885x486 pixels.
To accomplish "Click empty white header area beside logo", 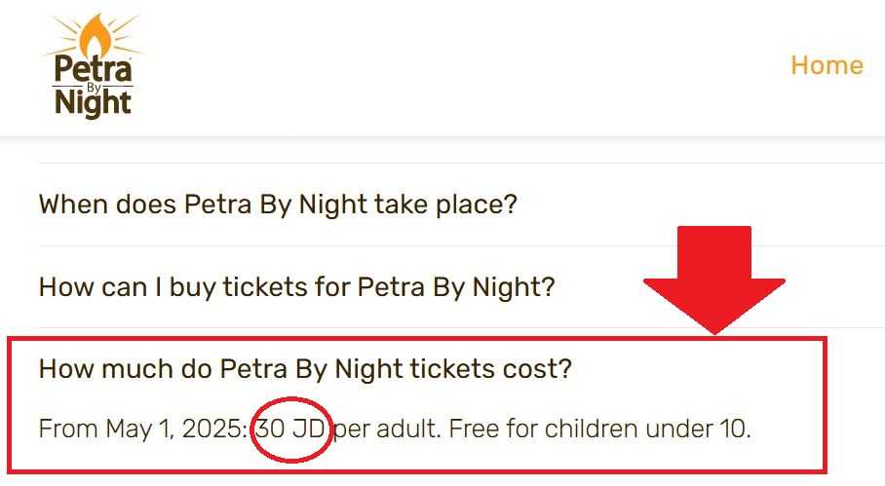I will tap(451, 67).
